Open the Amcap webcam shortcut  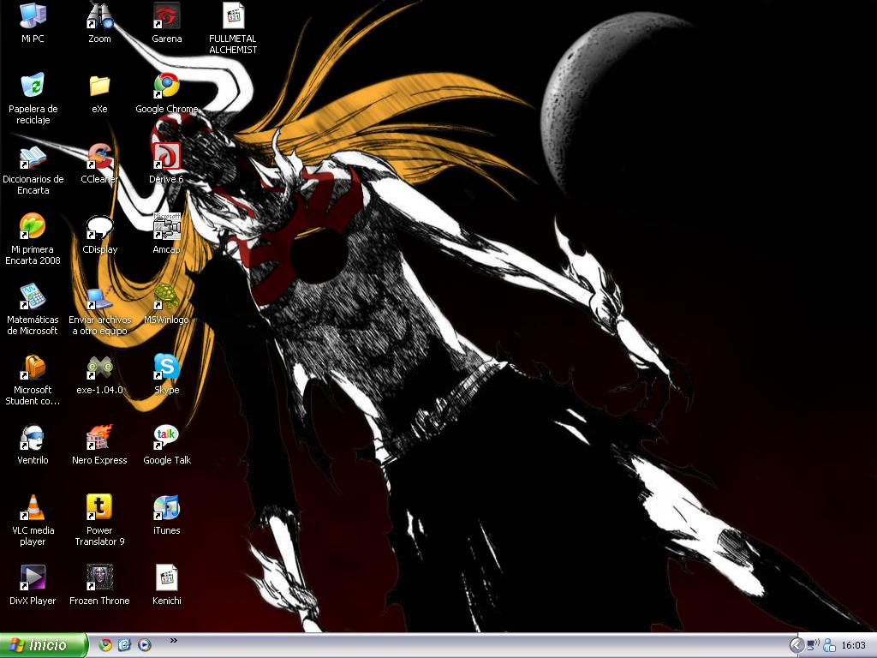click(x=167, y=226)
